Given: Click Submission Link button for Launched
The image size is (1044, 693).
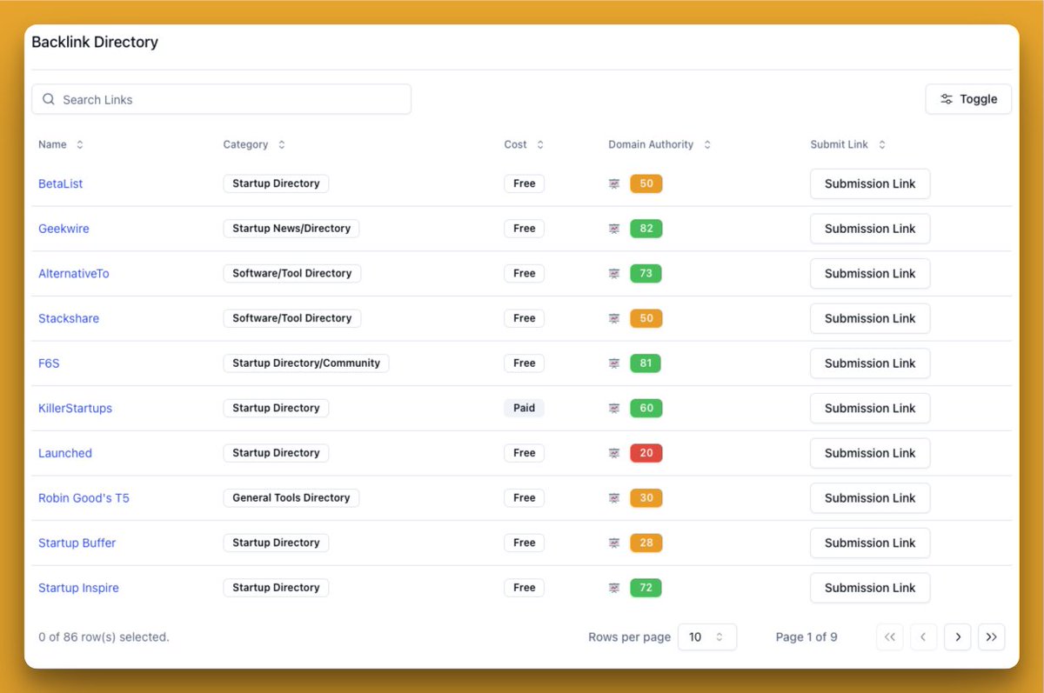Looking at the screenshot, I should [870, 453].
